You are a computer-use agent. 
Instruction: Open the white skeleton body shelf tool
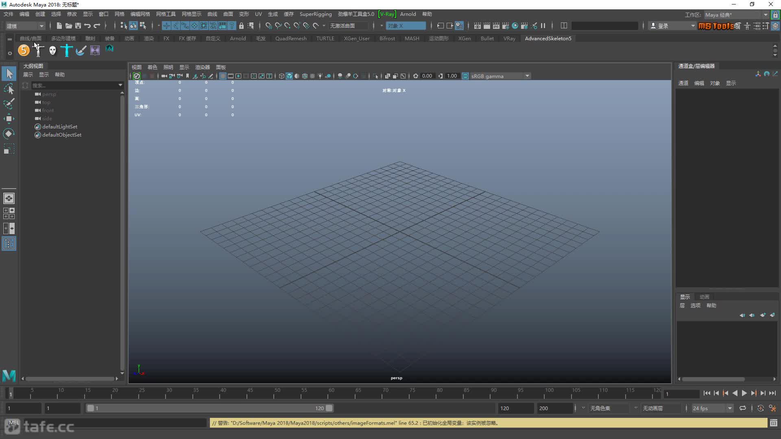[x=38, y=50]
